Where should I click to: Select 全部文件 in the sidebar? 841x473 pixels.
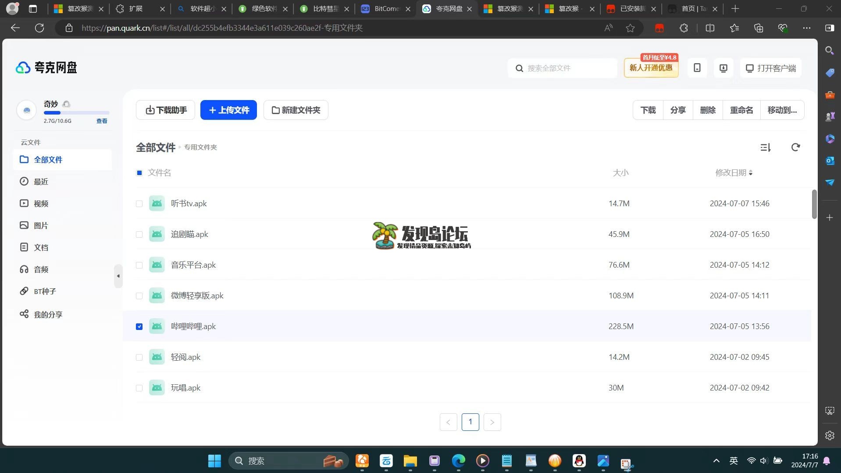[62, 160]
